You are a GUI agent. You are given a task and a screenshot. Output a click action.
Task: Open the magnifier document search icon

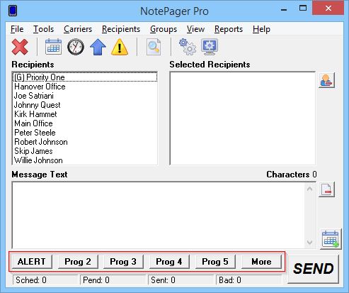[x=154, y=47]
